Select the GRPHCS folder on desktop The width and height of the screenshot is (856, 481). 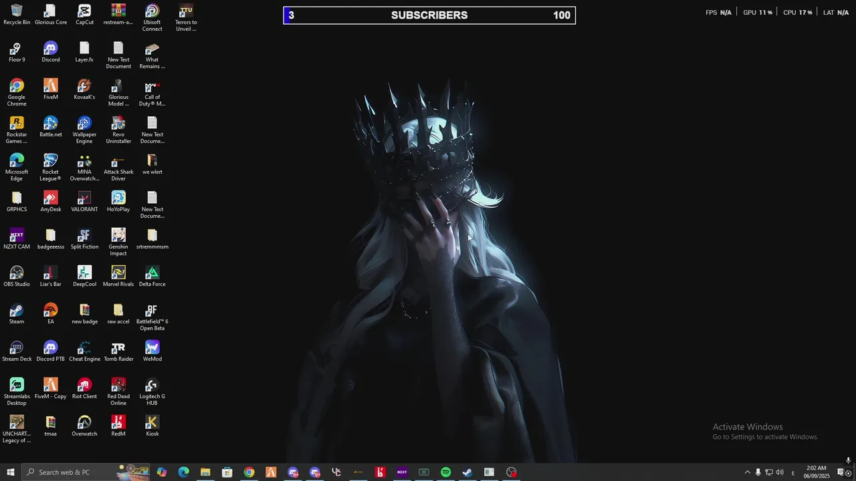pyautogui.click(x=17, y=202)
